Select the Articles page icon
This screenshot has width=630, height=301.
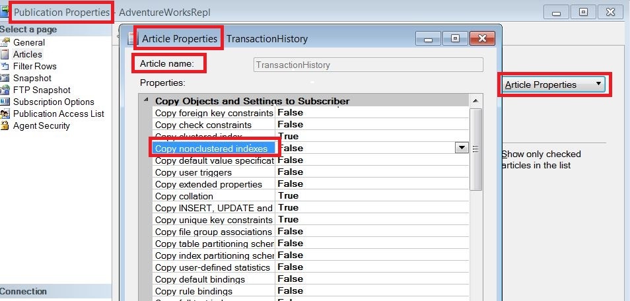[x=5, y=54]
